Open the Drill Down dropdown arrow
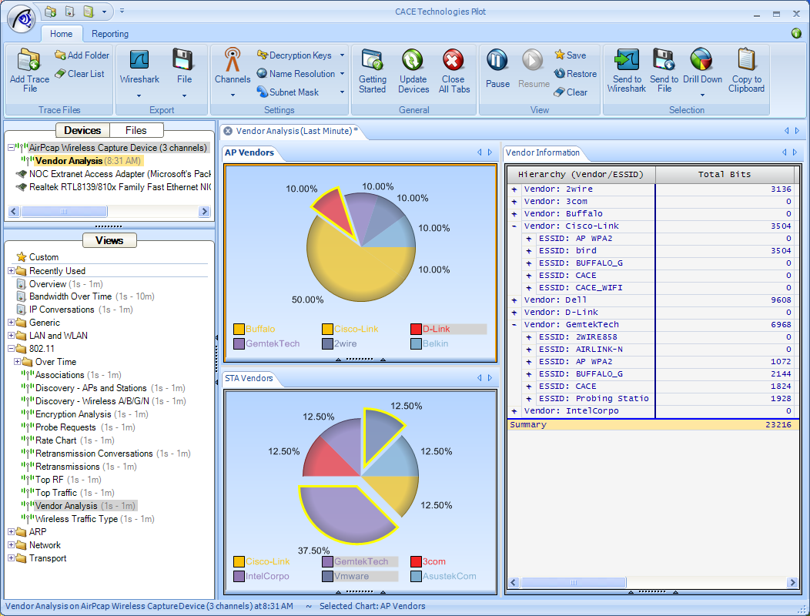The image size is (810, 616). tap(702, 95)
